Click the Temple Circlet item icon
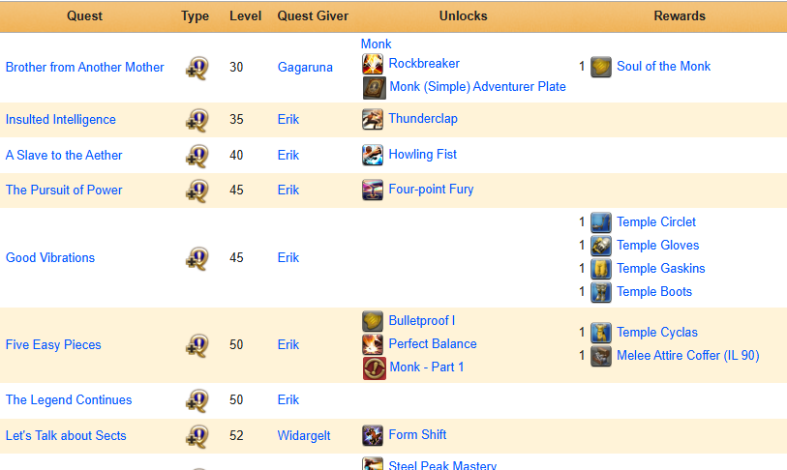 (x=601, y=222)
